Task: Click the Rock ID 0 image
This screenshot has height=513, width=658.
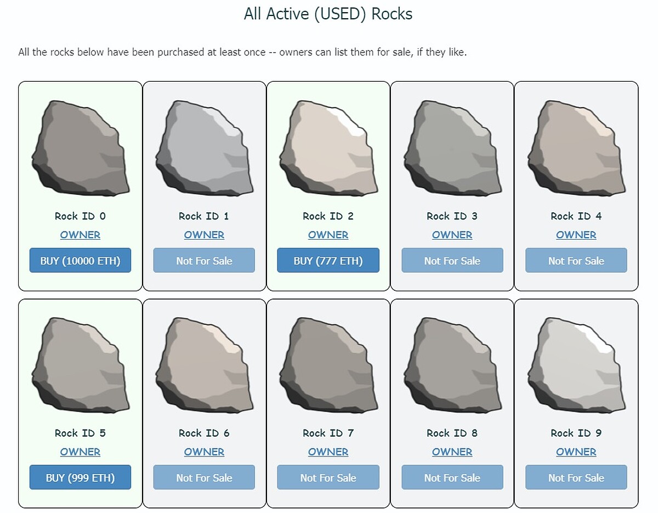Action: click(x=80, y=148)
